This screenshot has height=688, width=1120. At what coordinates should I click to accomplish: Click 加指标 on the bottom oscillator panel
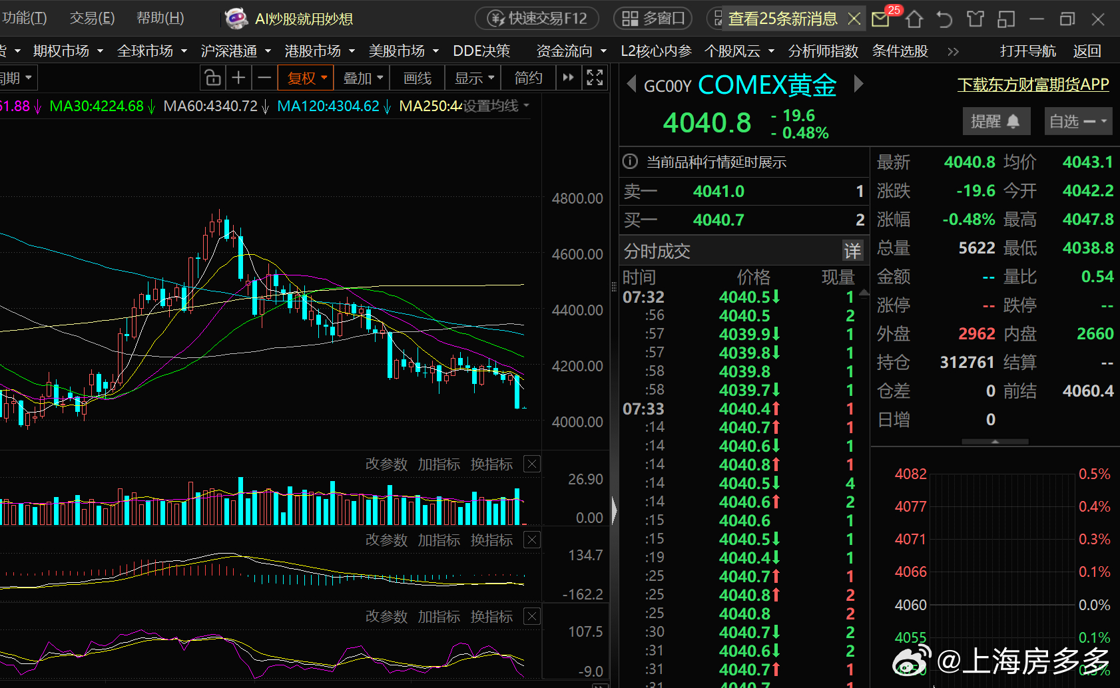439,616
